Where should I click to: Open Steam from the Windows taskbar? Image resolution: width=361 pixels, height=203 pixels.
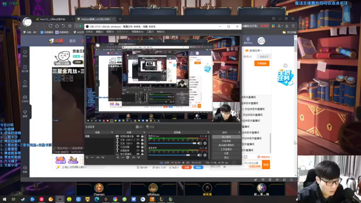(x=23, y=199)
